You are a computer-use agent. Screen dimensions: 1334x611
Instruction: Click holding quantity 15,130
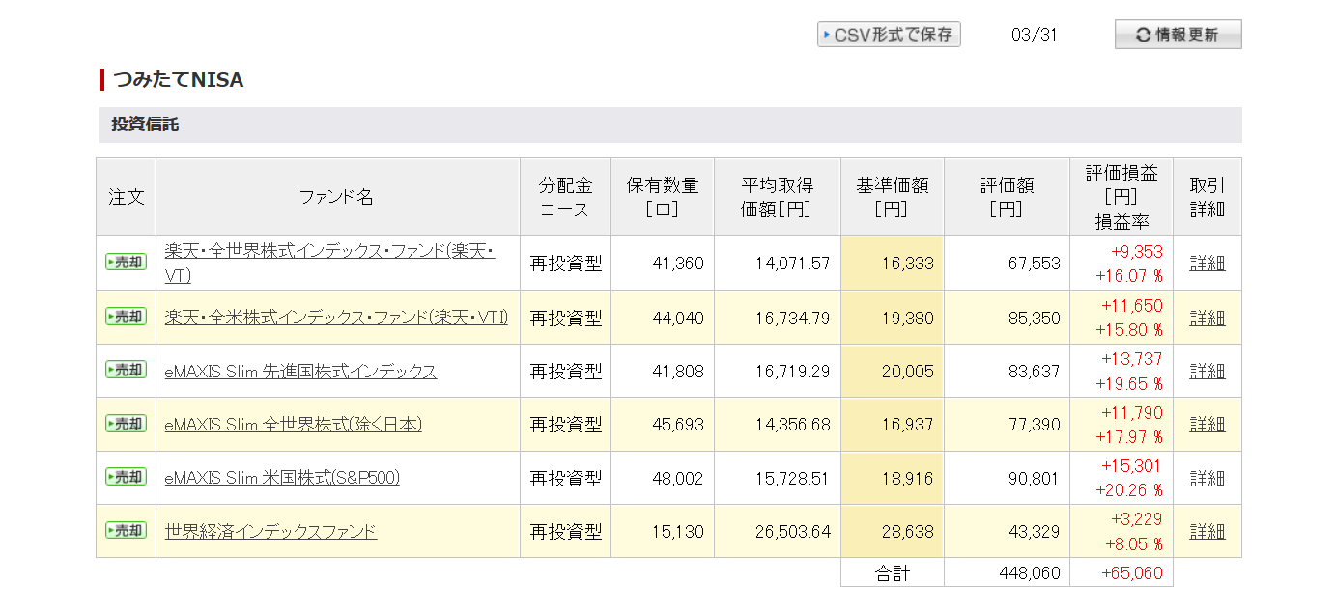pos(678,531)
